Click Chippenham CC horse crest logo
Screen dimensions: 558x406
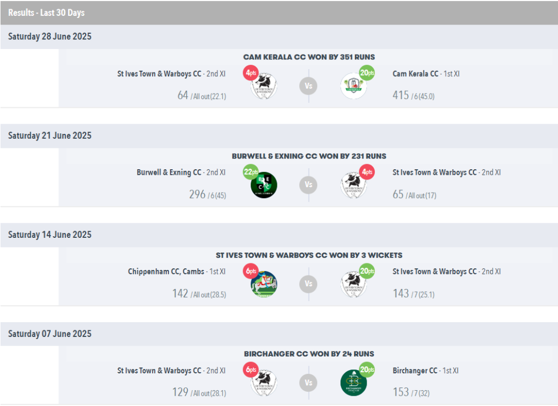[264, 284]
